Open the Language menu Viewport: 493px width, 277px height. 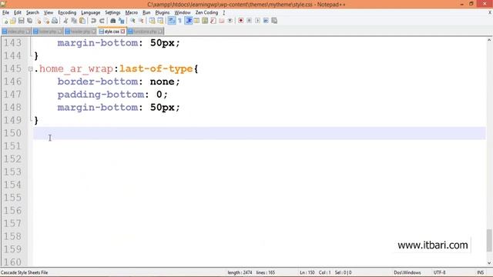tap(91, 12)
